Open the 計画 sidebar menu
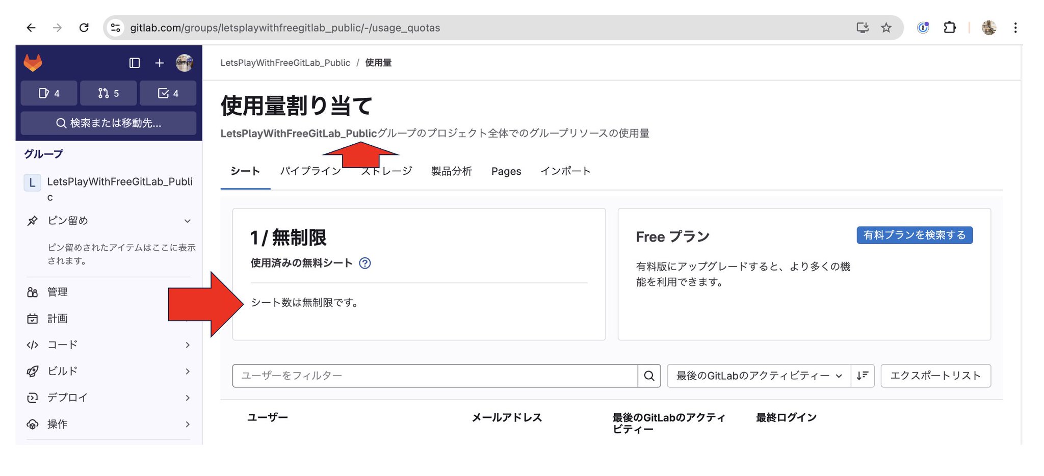 [109, 319]
